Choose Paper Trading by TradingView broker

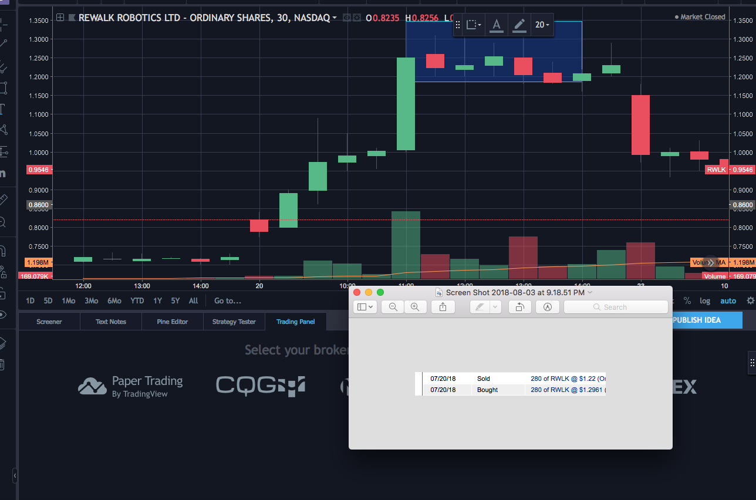click(130, 386)
